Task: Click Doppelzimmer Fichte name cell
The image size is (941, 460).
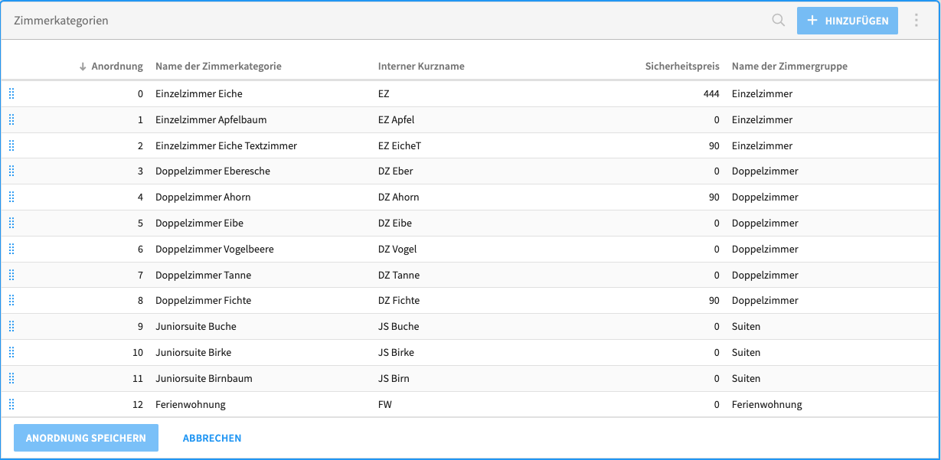Action: (x=203, y=300)
